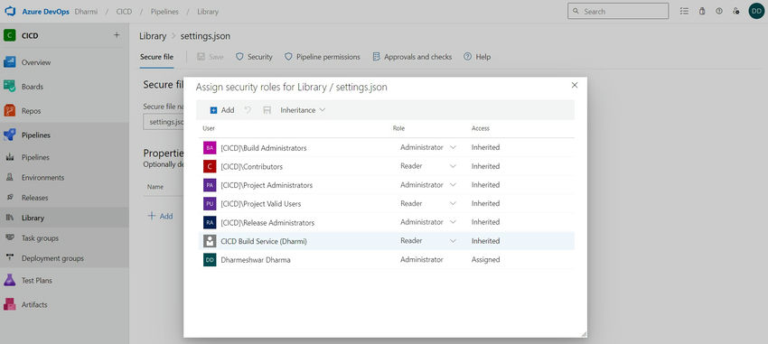
Task: Click the Dharmeshwar Dharma user row
Action: [386, 260]
